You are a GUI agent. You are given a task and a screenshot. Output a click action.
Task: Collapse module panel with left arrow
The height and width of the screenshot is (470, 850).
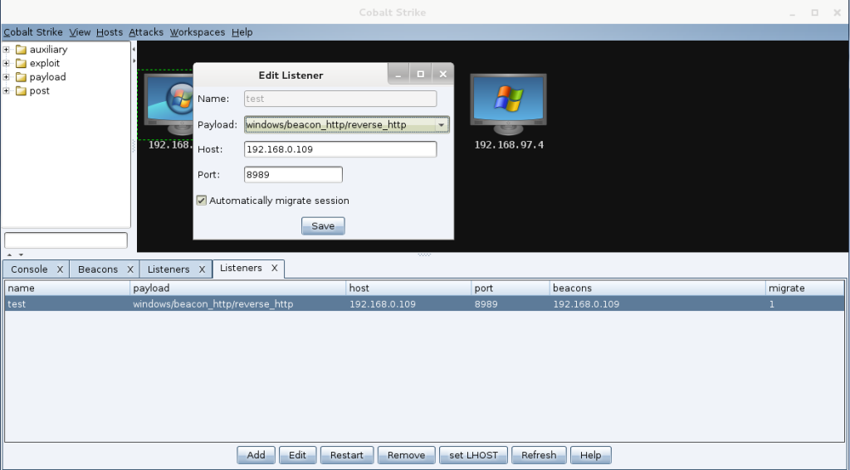(134, 49)
